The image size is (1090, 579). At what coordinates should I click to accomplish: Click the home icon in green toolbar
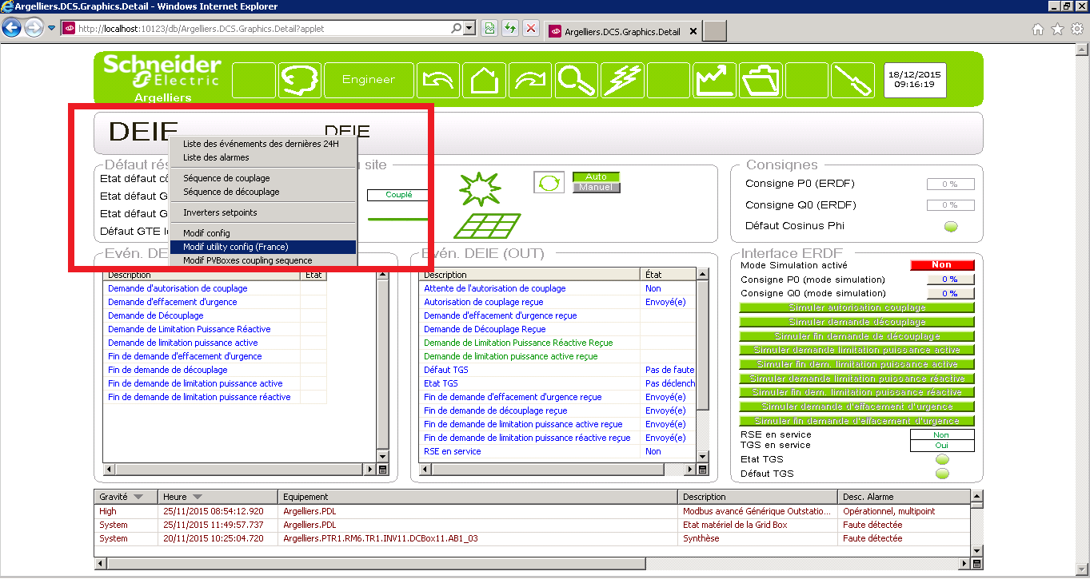pos(484,80)
